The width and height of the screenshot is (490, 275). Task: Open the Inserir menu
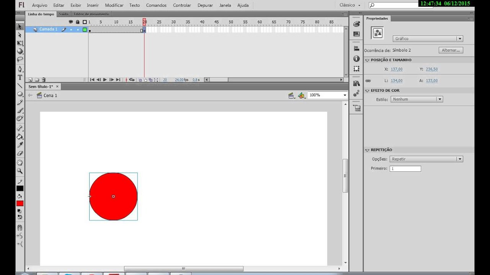(93, 5)
